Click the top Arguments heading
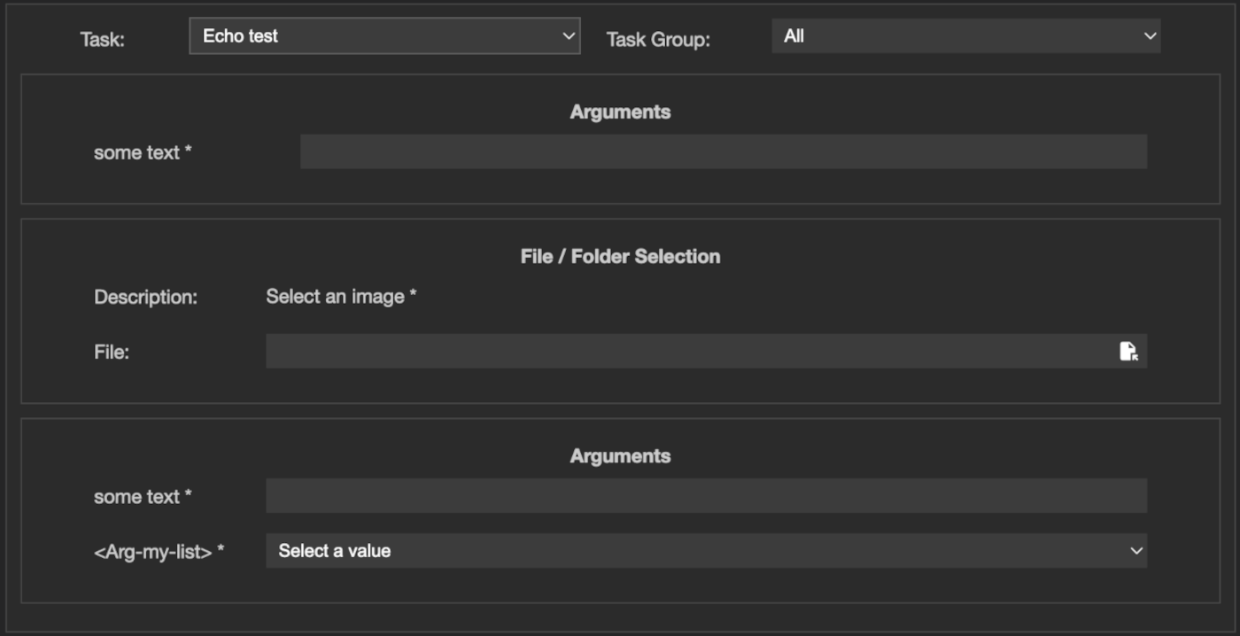Image resolution: width=1240 pixels, height=636 pixels. (620, 112)
